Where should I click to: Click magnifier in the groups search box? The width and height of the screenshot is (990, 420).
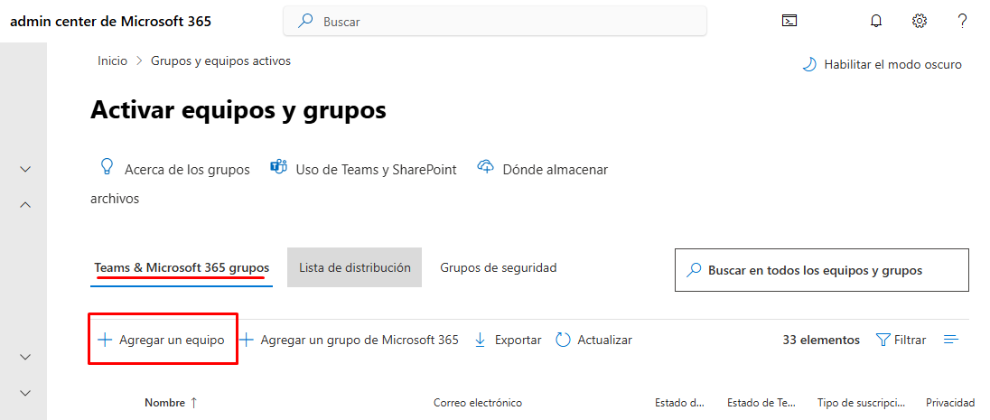click(694, 270)
